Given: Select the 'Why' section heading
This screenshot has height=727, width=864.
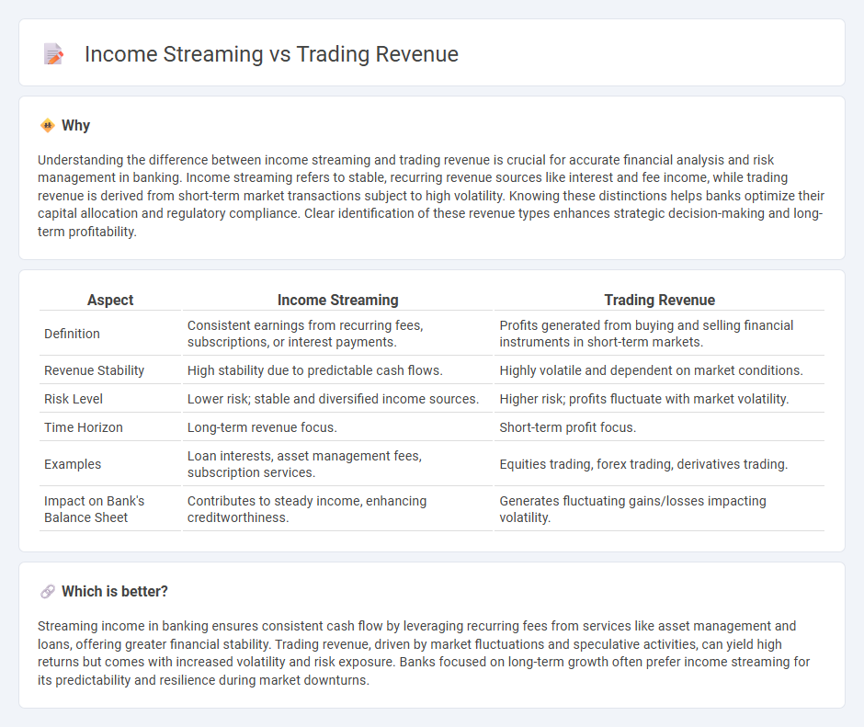Looking at the screenshot, I should click(x=75, y=125).
